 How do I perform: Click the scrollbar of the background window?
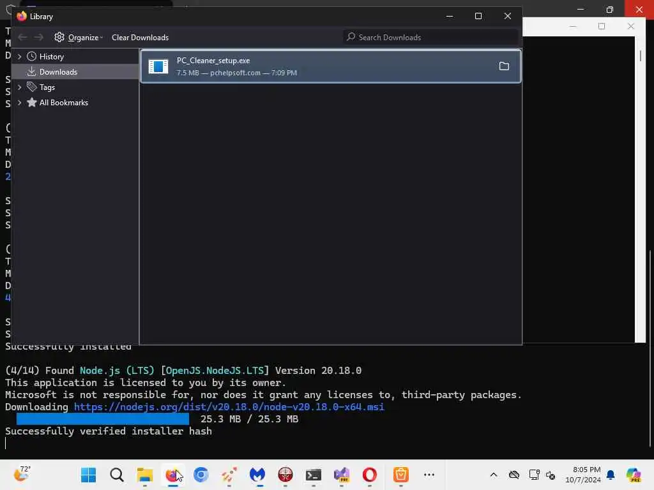[x=640, y=56]
